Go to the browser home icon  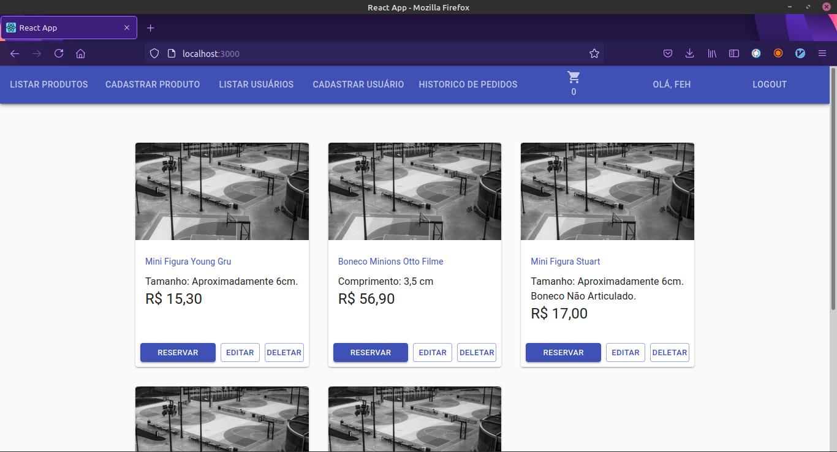click(x=80, y=54)
